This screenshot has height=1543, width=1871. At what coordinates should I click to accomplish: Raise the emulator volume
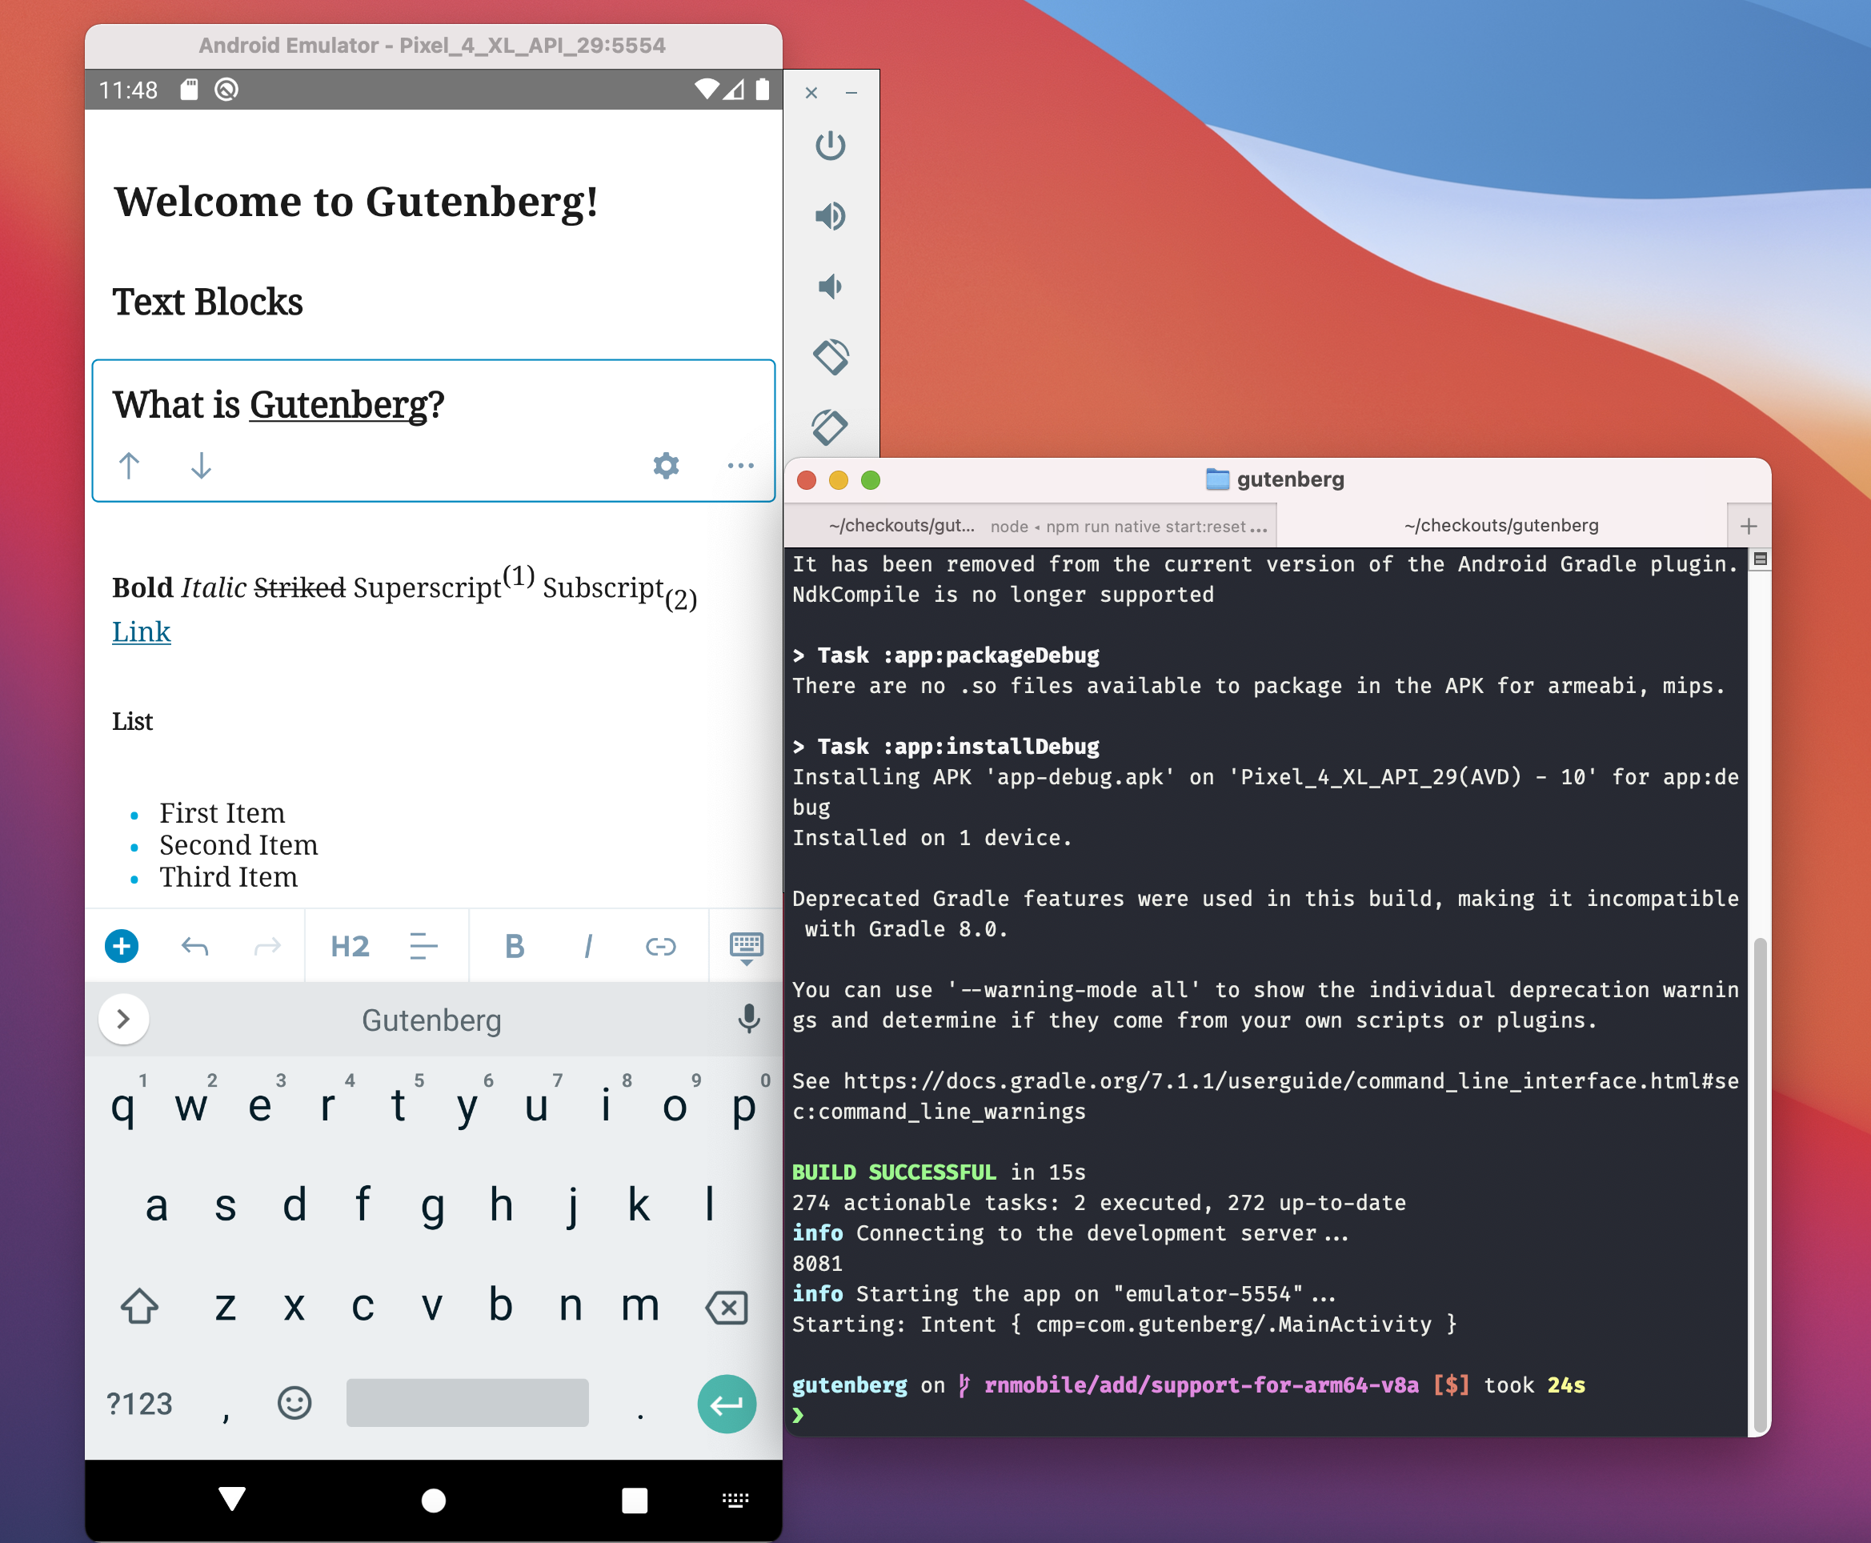[x=830, y=216]
